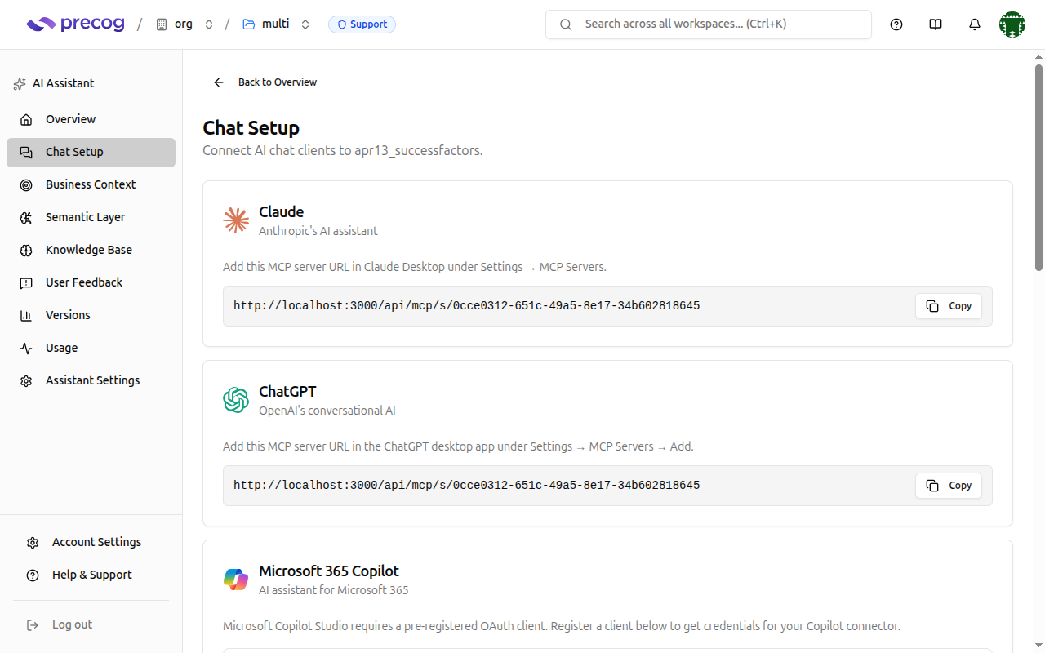The height and width of the screenshot is (653, 1045).
Task: Open Semantic Layer page
Action: click(91, 217)
